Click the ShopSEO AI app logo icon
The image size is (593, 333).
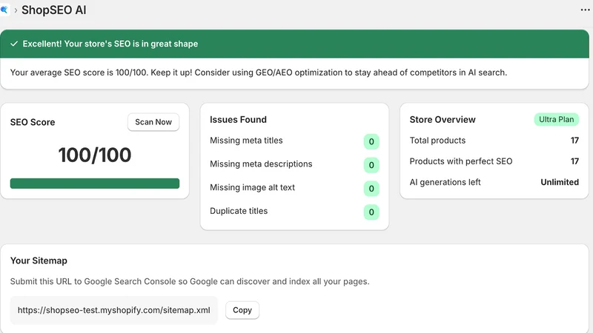(x=4, y=10)
